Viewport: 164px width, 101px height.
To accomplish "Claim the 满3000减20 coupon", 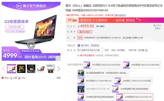I will point(85,32).
